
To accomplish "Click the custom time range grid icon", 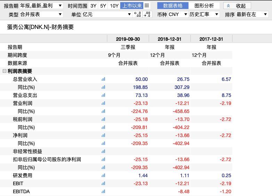I will (147, 6).
